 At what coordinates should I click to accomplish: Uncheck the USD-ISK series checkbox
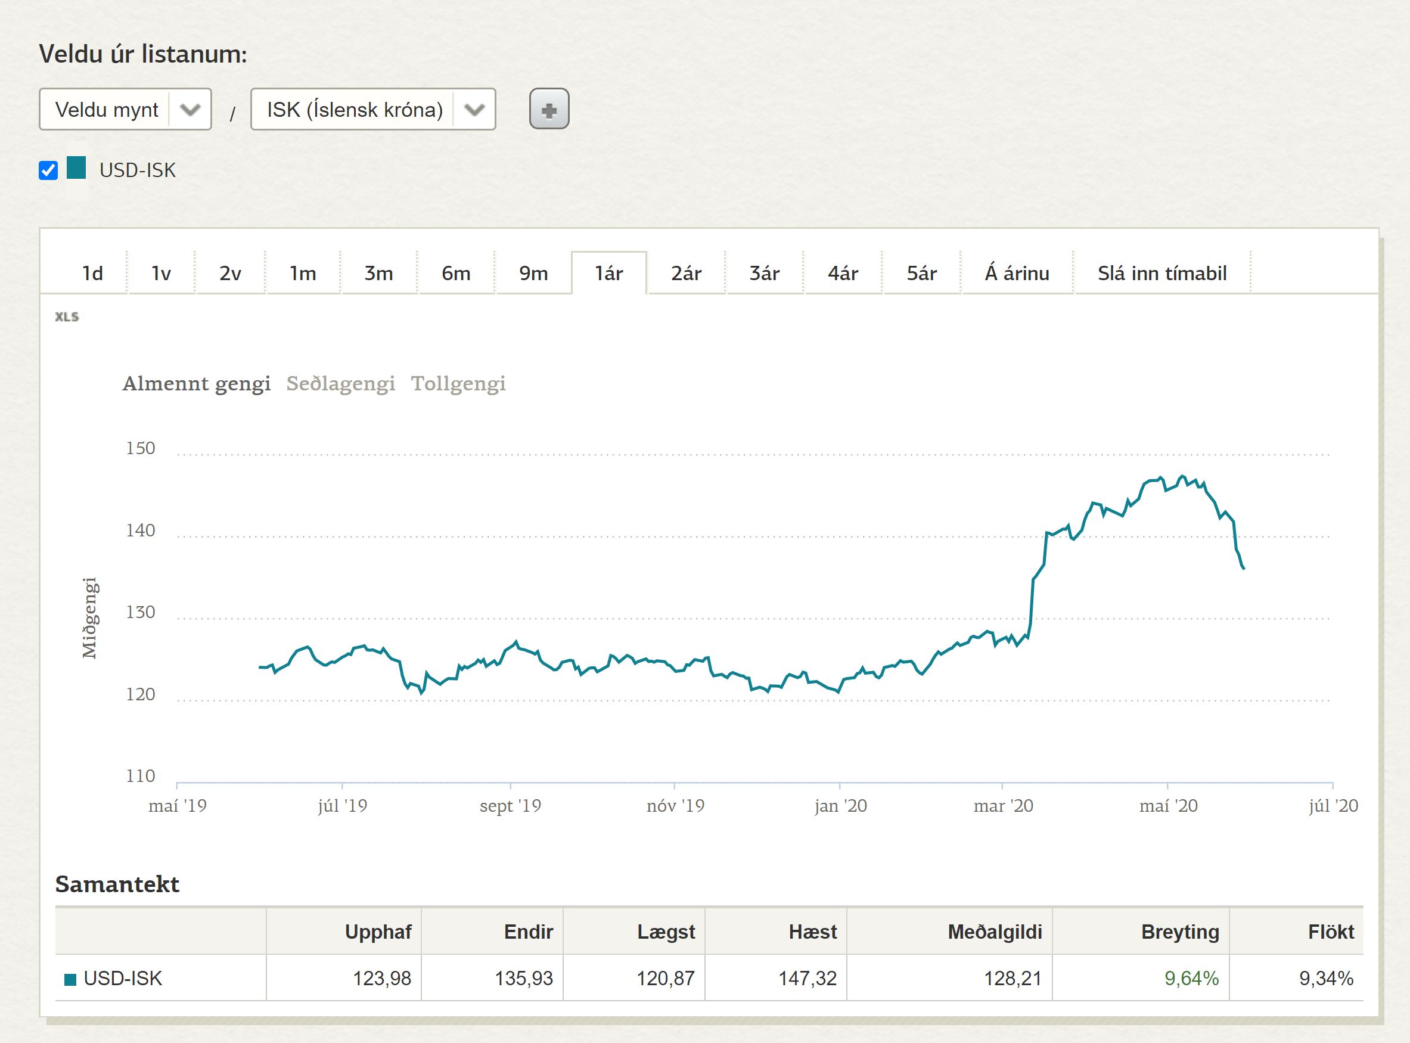click(48, 170)
